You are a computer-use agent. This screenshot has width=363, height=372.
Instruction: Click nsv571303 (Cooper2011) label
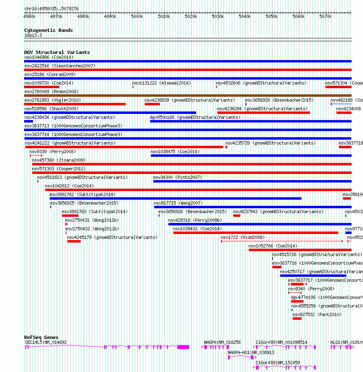point(59,169)
